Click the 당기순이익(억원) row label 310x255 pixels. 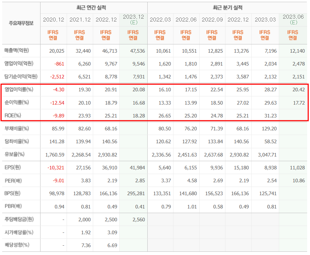click(x=21, y=76)
